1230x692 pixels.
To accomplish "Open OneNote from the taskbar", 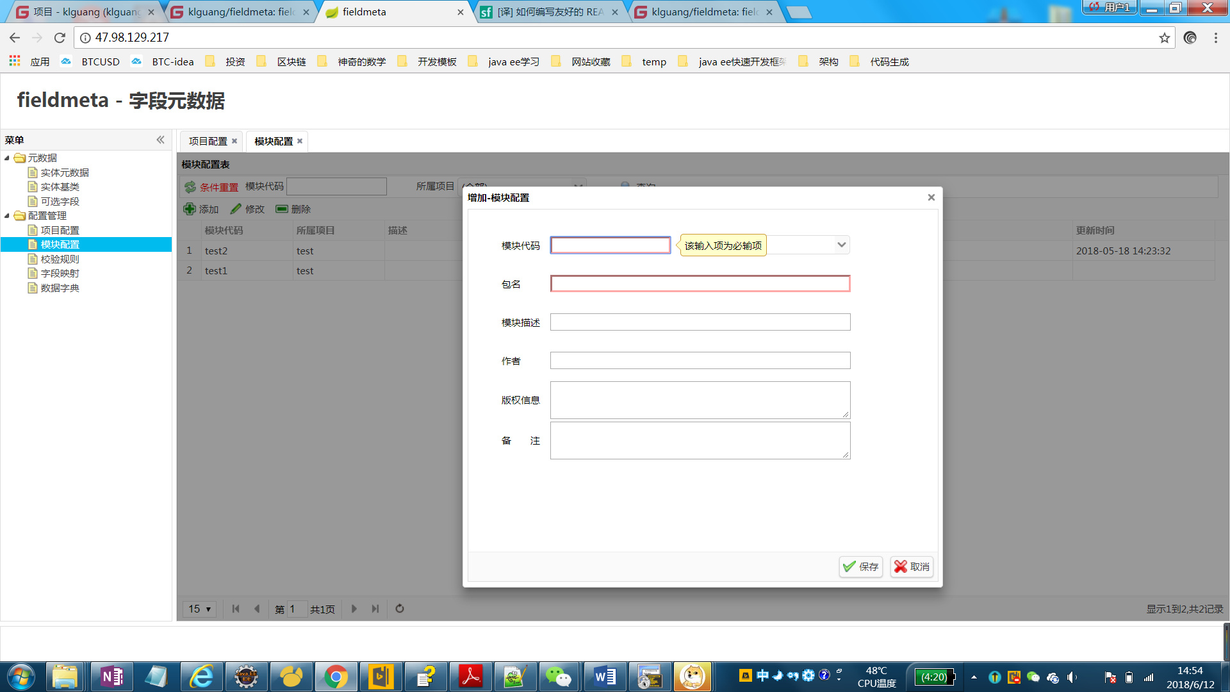I will (x=111, y=677).
